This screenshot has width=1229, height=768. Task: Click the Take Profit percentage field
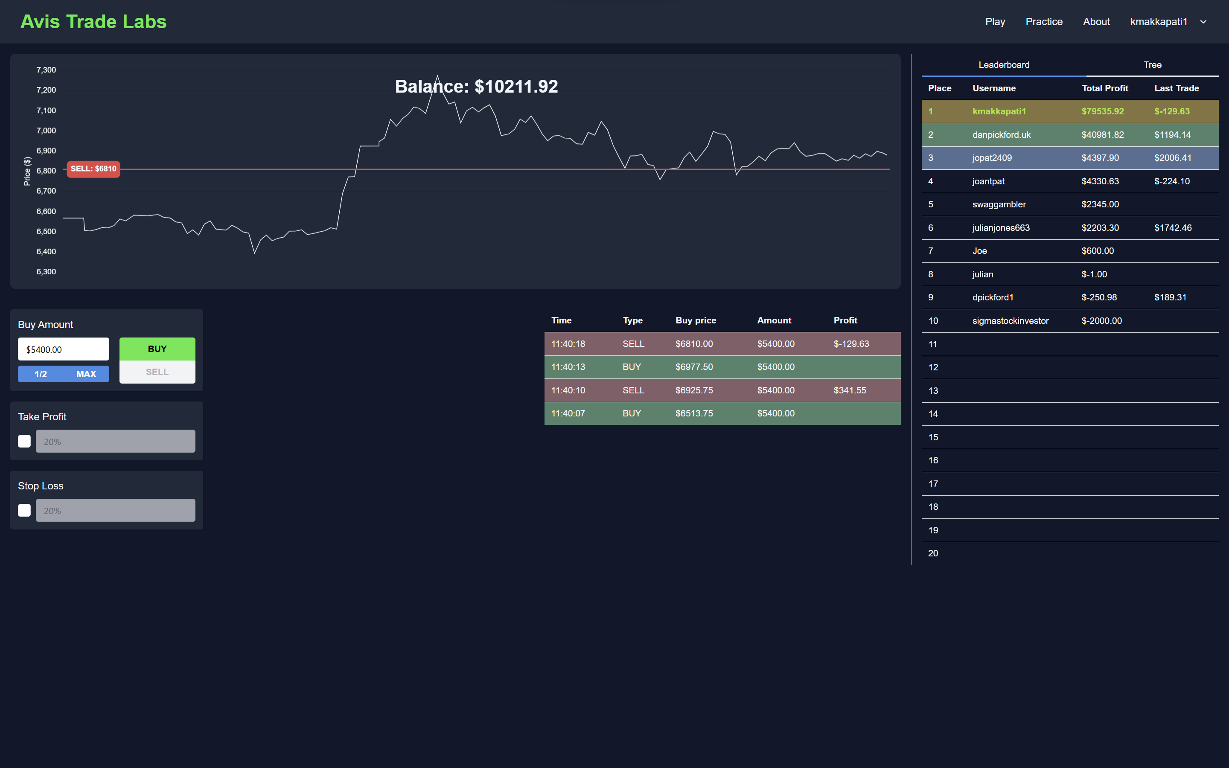click(x=115, y=441)
